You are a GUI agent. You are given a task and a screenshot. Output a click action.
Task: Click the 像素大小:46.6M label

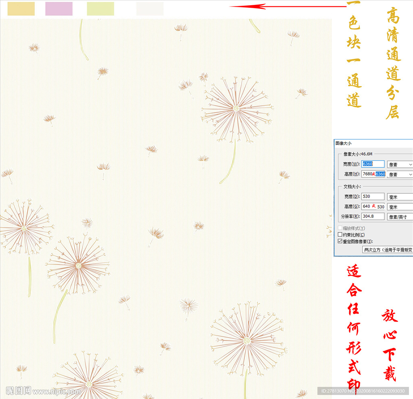(x=358, y=154)
